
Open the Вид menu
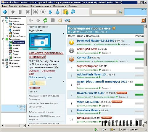(32, 6)
